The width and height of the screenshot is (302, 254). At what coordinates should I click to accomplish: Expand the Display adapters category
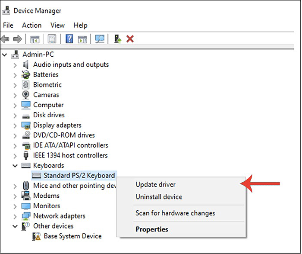click(15, 125)
